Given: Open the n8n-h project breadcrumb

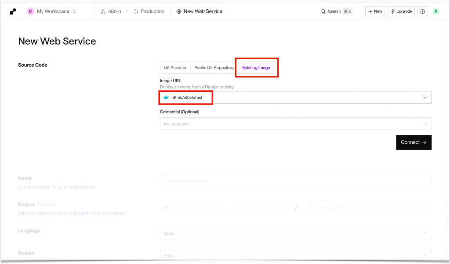Looking at the screenshot, I should tap(111, 11).
